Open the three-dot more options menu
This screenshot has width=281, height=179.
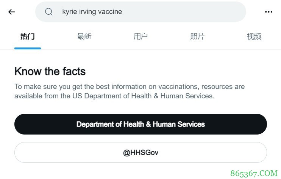pos(269,12)
